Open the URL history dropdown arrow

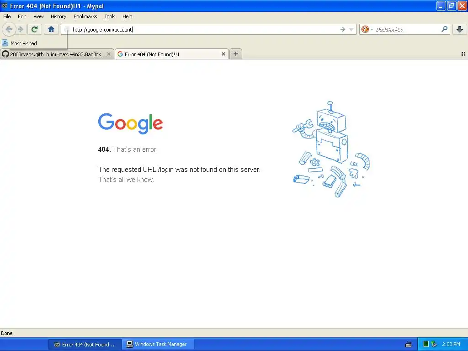(351, 29)
